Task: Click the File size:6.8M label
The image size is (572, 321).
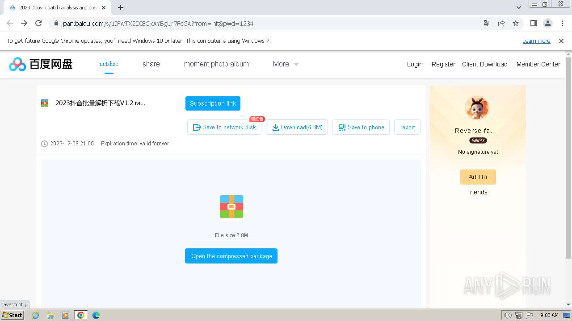Action: coord(231,235)
